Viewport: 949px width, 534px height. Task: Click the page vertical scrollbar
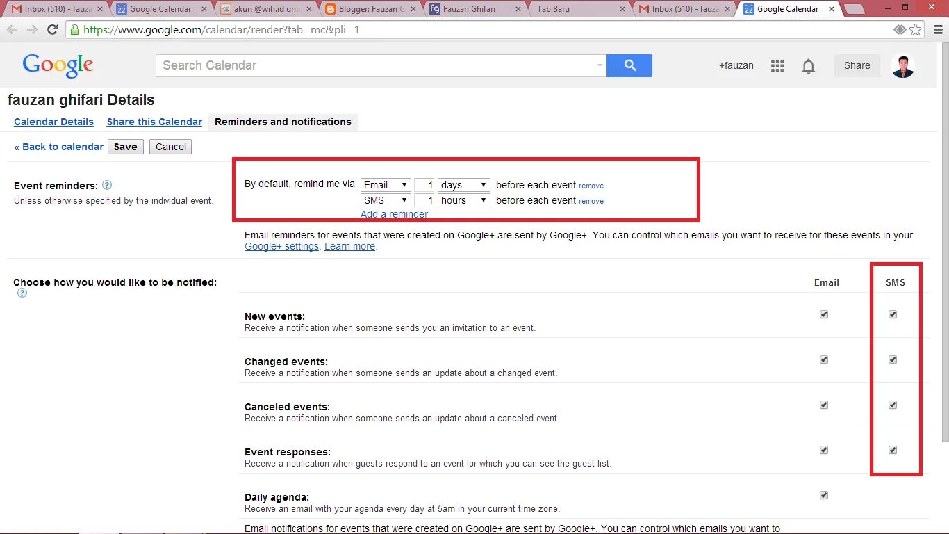(x=945, y=243)
